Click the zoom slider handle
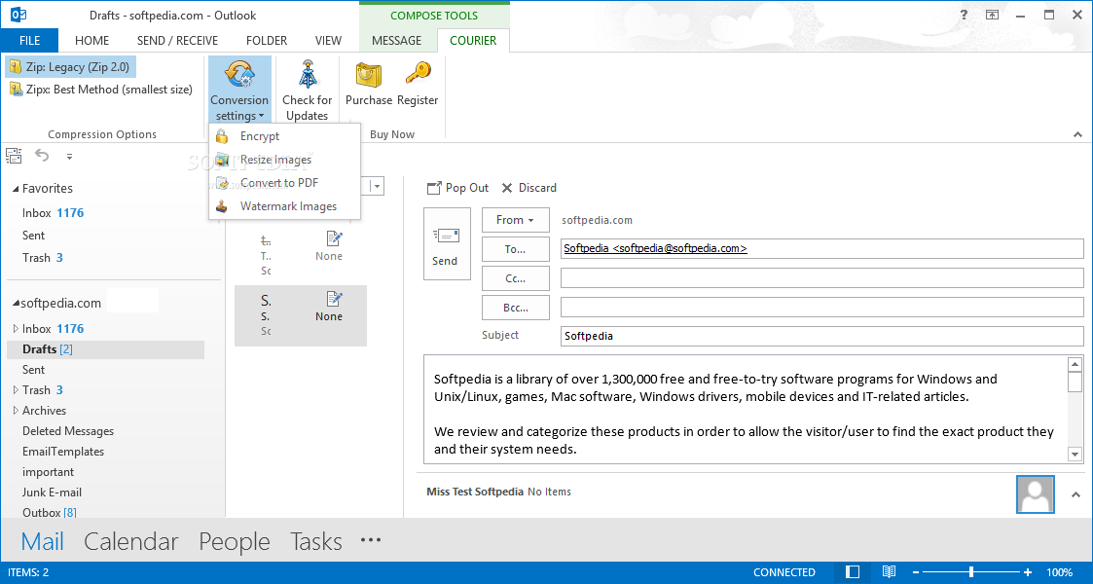Screen dimensions: 1093x584 (971, 572)
